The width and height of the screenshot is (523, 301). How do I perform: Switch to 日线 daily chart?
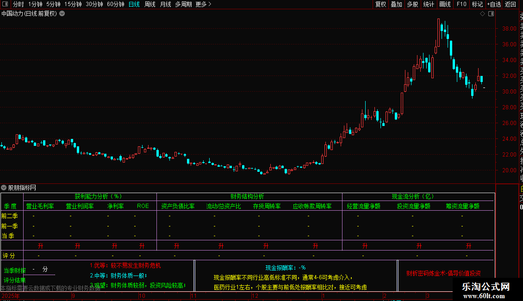coord(134,4)
